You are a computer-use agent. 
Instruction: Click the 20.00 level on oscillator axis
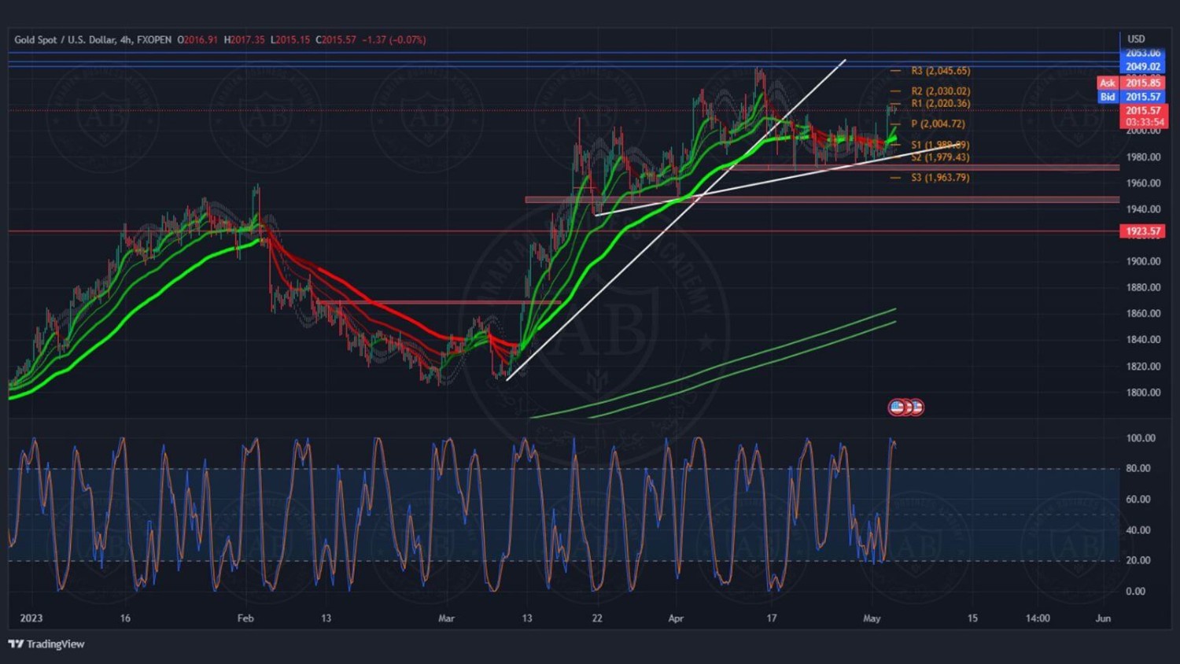[x=1138, y=560]
